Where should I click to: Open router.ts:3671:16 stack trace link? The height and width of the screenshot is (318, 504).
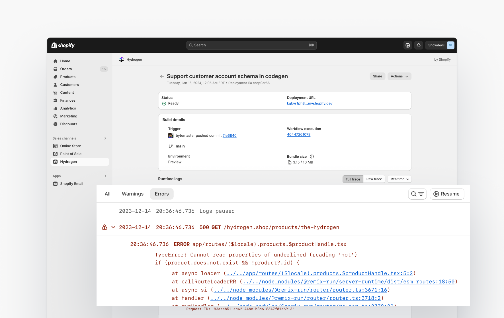coord(300,290)
